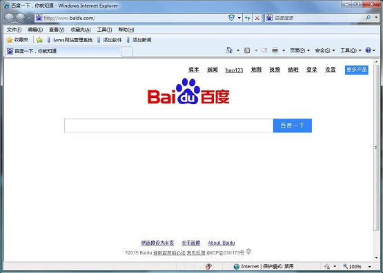This screenshot has height=273, width=383.
Task: Click the vertical scrollbar thumb
Action: tap(376, 148)
